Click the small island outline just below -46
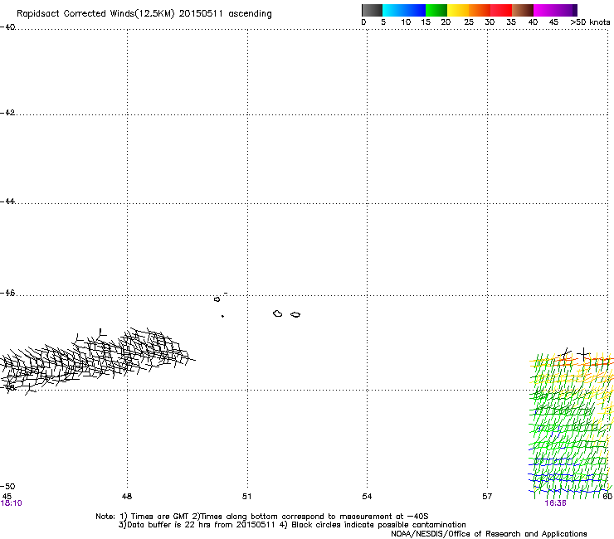614x539 pixels. (x=217, y=299)
